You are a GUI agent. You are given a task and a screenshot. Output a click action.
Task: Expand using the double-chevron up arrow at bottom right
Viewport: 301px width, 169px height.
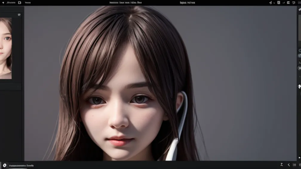click(282, 165)
